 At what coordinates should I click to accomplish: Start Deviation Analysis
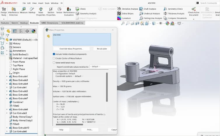point(128,9)
